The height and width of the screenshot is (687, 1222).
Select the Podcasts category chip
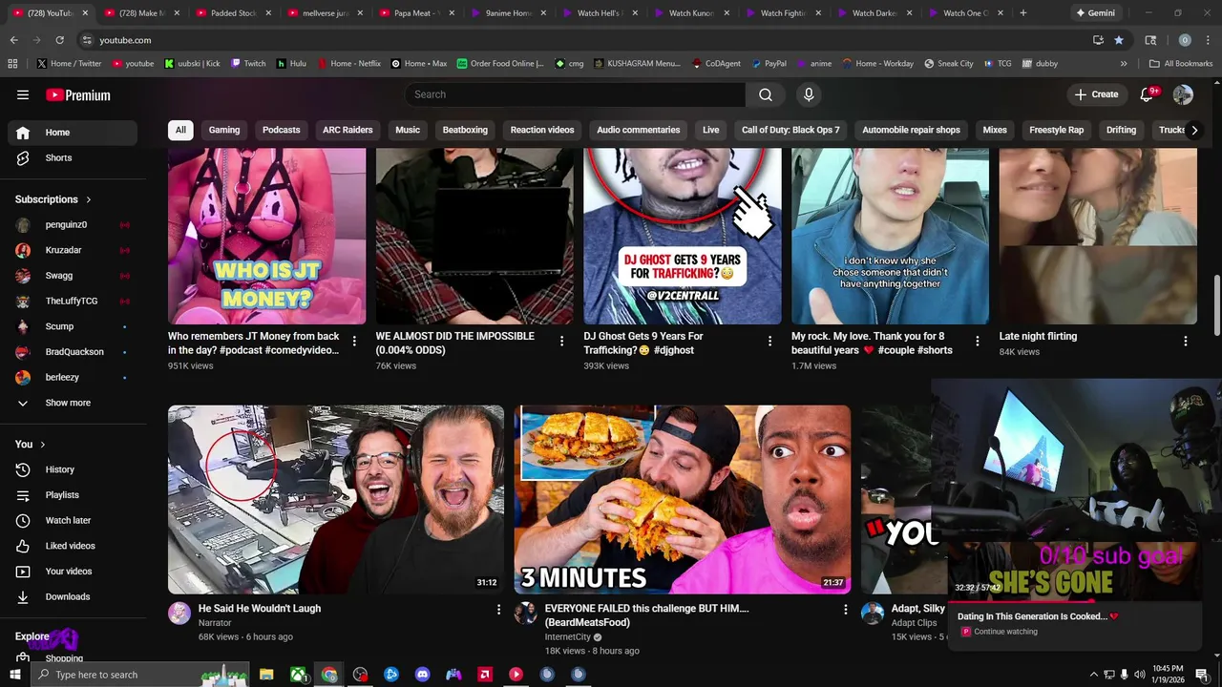(281, 130)
